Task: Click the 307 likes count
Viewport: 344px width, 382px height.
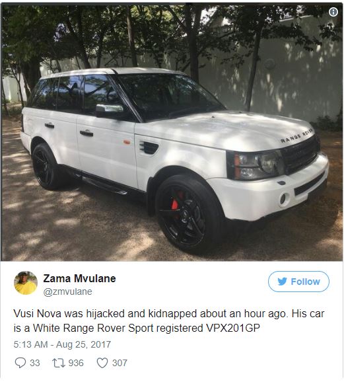Action: click(x=120, y=363)
